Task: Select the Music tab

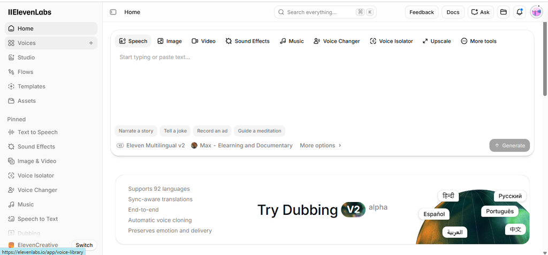Action: click(x=292, y=41)
